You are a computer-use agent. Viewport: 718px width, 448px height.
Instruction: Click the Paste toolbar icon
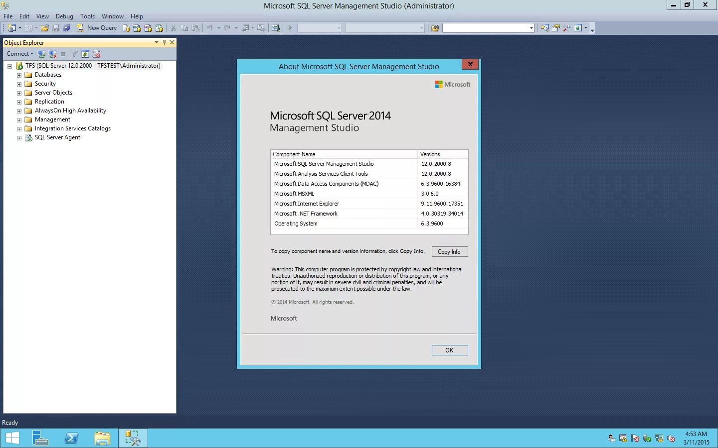click(x=195, y=28)
